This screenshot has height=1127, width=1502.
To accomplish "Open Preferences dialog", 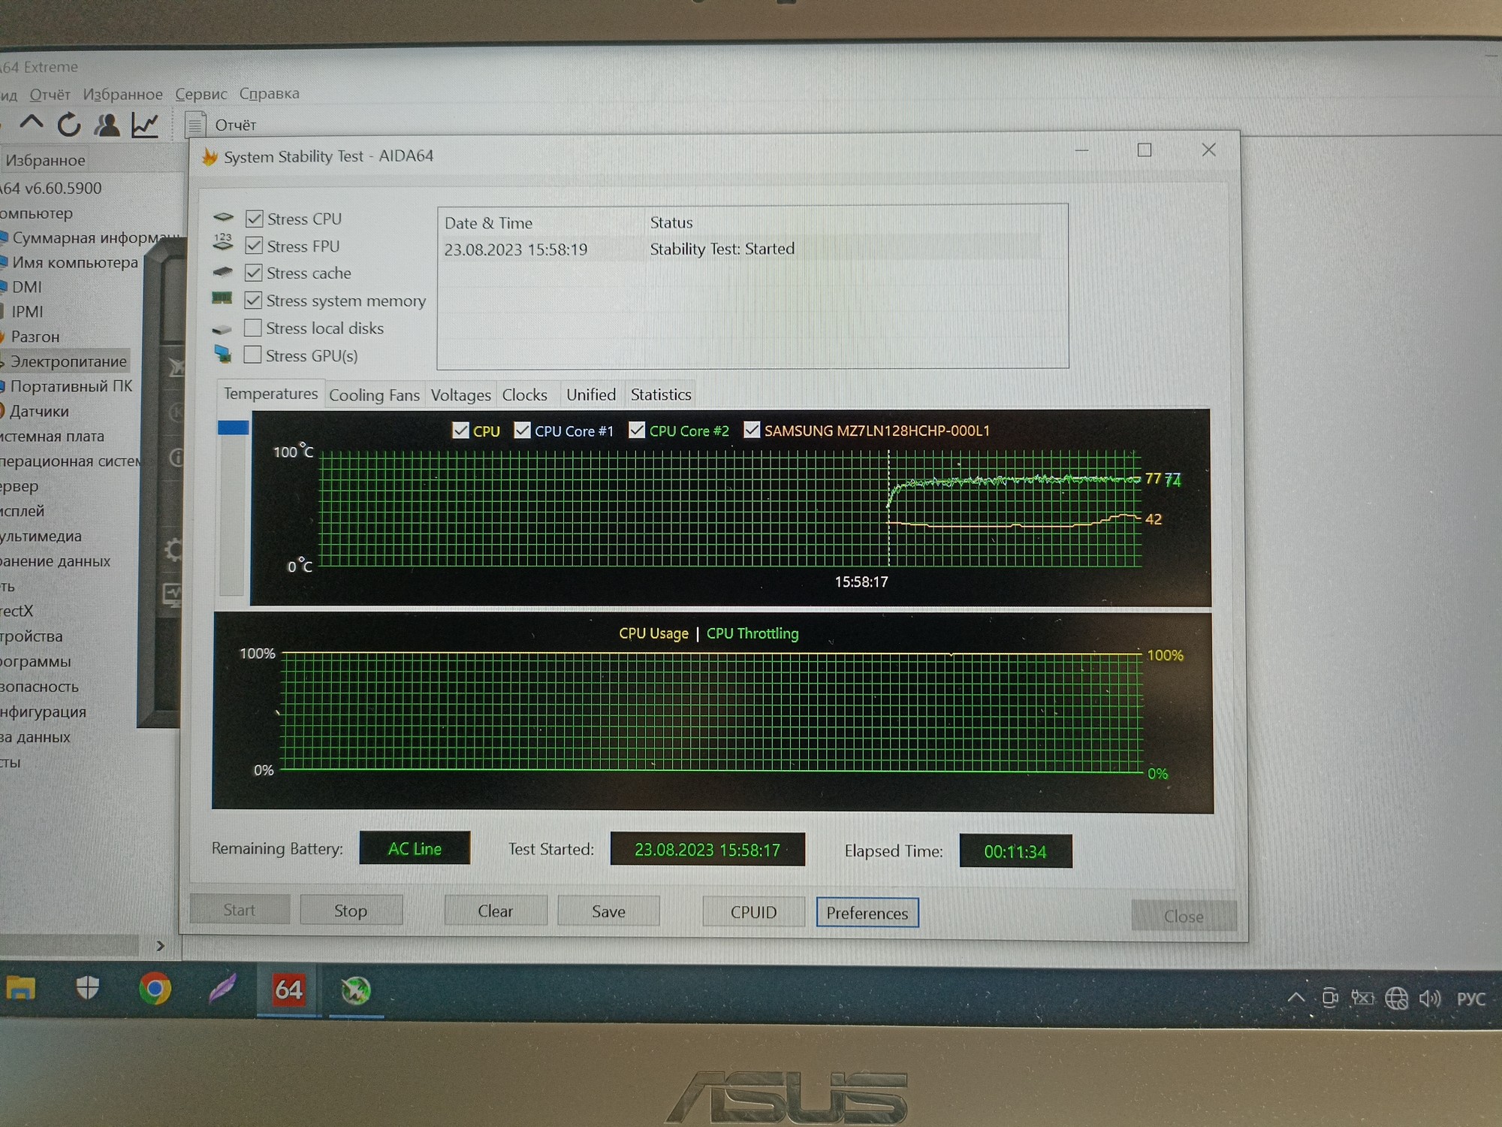I will (x=867, y=913).
